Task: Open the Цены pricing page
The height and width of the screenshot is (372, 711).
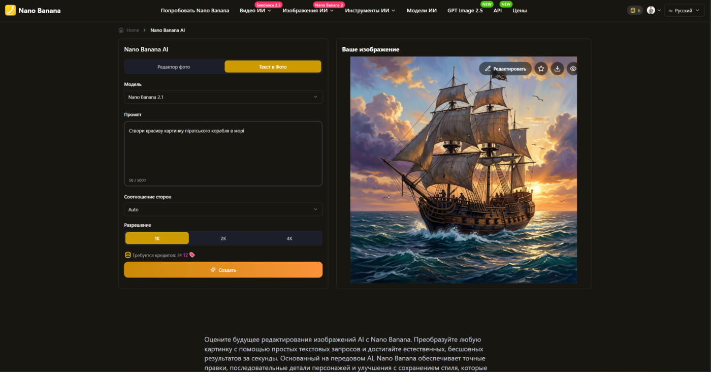Action: click(x=520, y=11)
